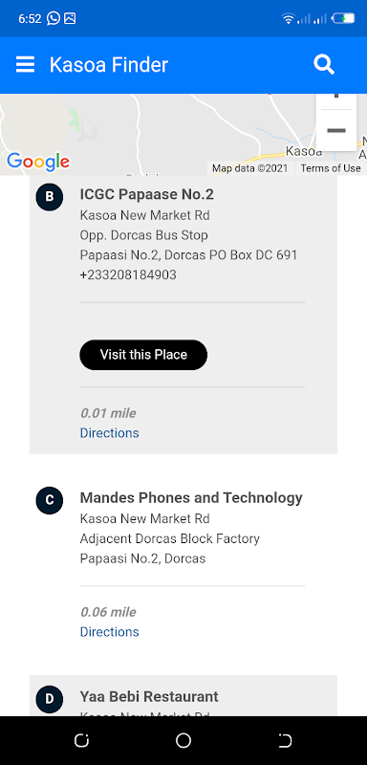367x765 pixels.
Task: Open Directions for ICGC Papaase No.2
Action: pyautogui.click(x=109, y=433)
